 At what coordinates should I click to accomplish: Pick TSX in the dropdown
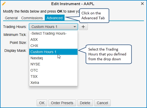coord(53,76)
